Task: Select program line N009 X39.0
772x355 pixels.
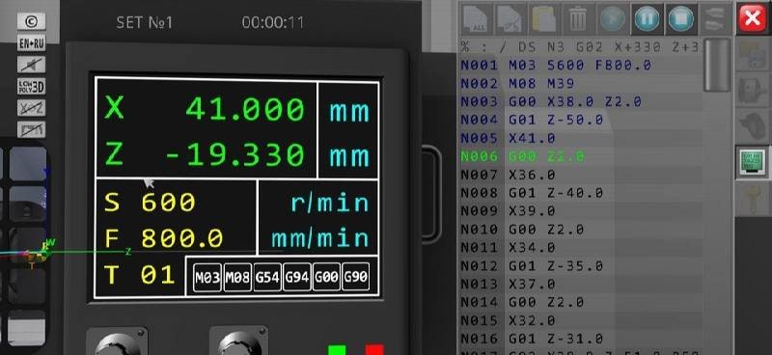Action: tap(581, 211)
